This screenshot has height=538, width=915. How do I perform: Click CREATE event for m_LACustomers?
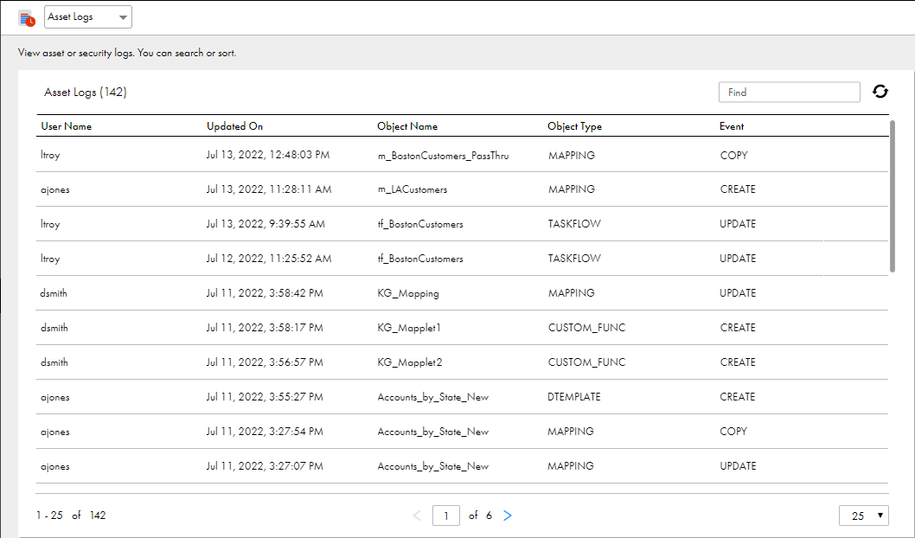[738, 189]
